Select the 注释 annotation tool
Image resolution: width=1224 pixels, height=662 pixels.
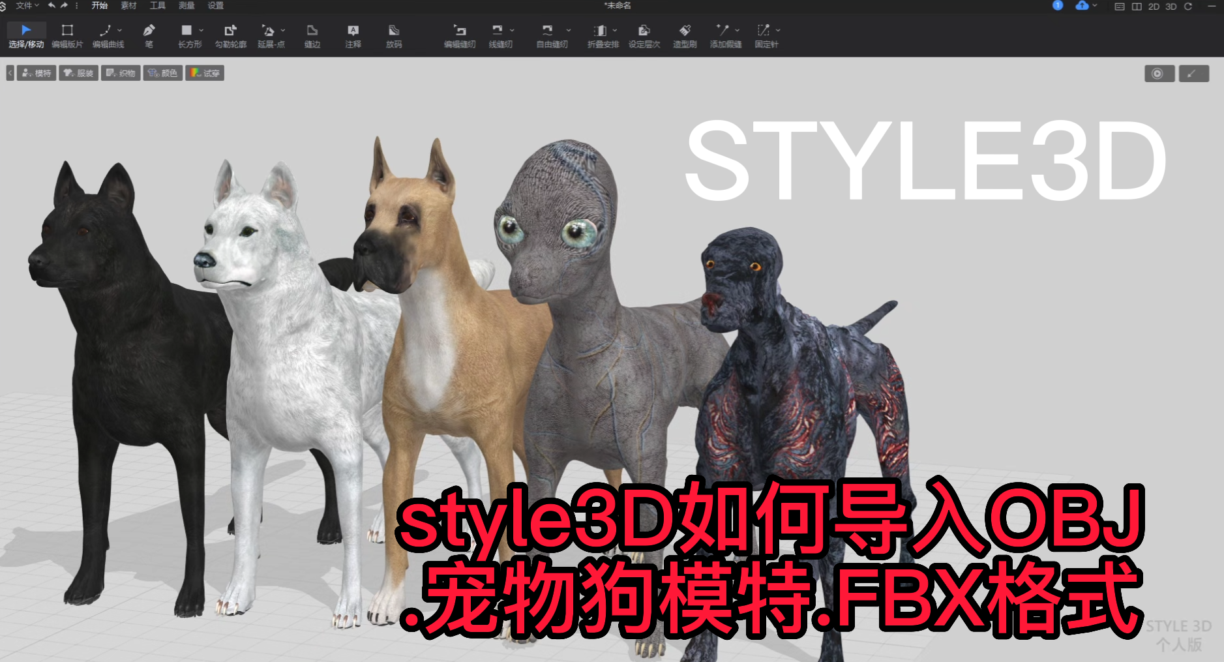(x=353, y=36)
